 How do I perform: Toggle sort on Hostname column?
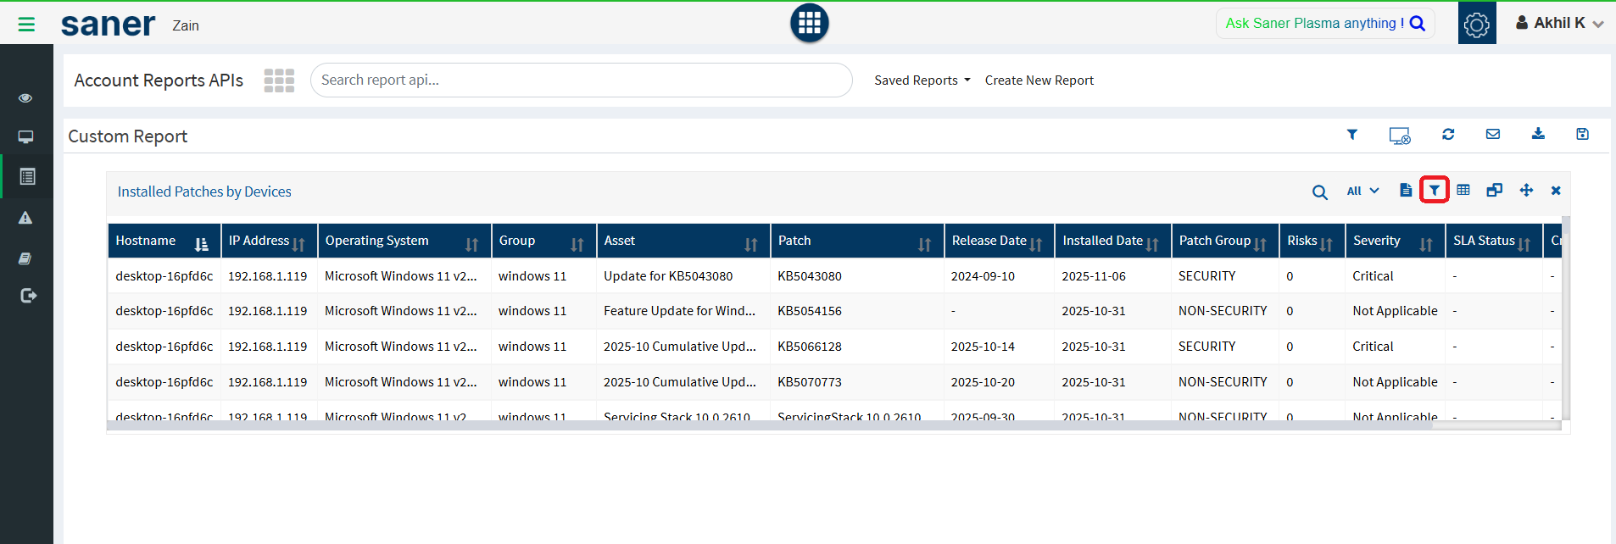(x=201, y=244)
